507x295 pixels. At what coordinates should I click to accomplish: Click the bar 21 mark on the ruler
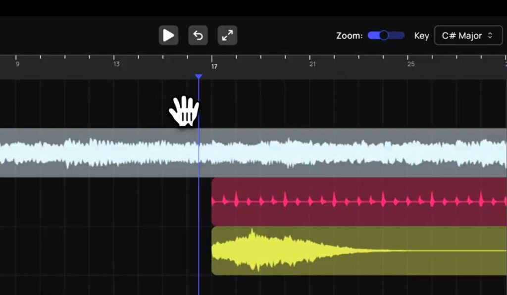point(312,64)
